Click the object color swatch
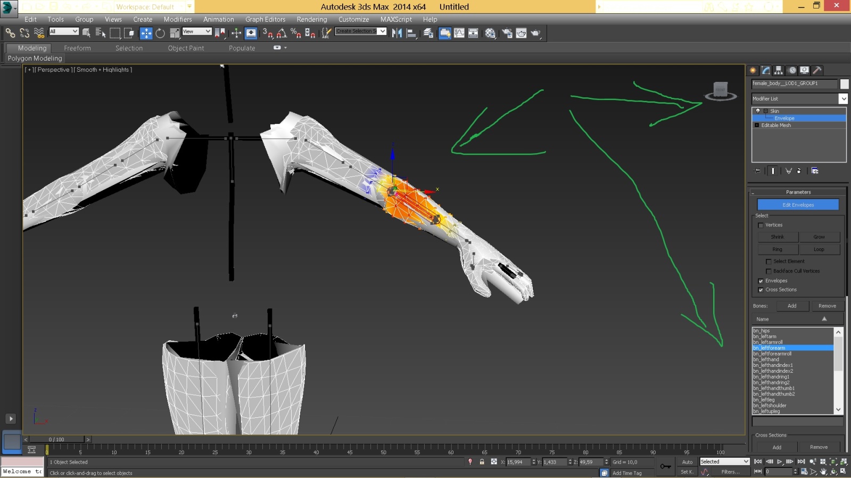 click(x=845, y=84)
